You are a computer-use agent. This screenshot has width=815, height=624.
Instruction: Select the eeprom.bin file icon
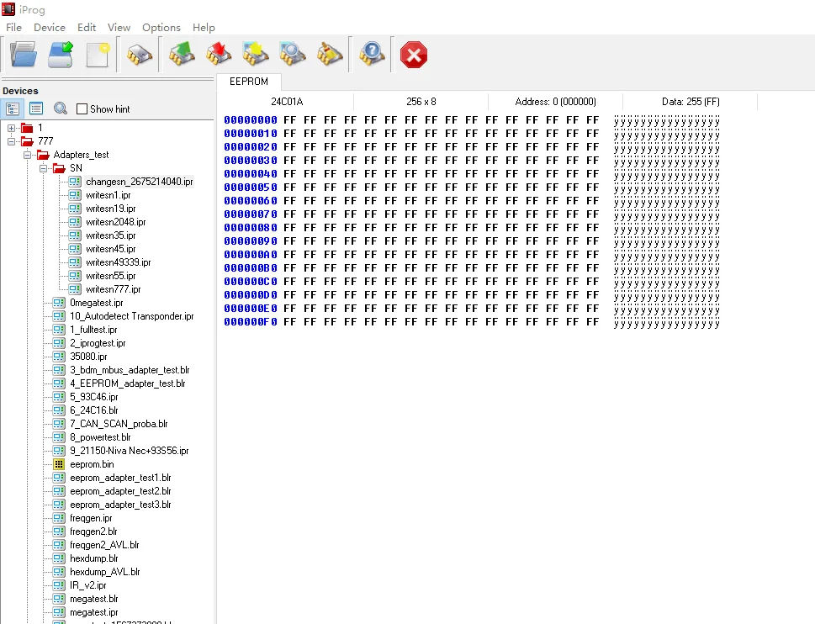(59, 464)
